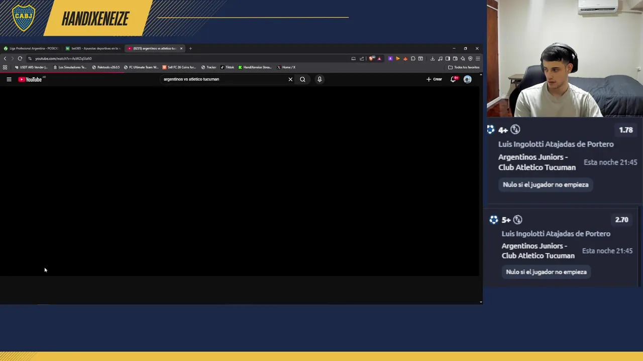The width and height of the screenshot is (643, 361).
Task: Open the Leo AI sparkle icon
Action: coord(463,59)
